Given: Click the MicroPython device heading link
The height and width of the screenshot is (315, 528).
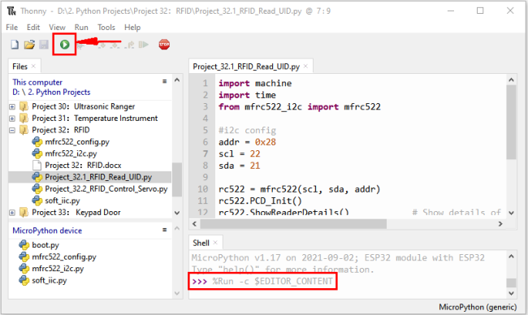Looking at the screenshot, I should [x=47, y=231].
